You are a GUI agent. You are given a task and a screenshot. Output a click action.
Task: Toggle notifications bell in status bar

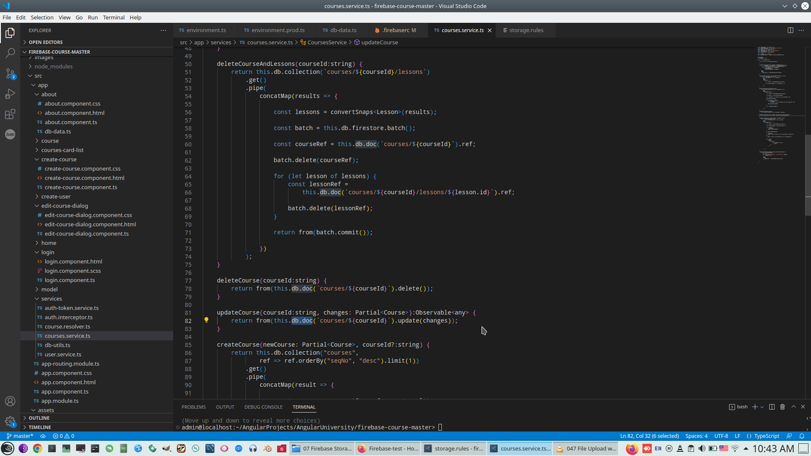click(802, 436)
